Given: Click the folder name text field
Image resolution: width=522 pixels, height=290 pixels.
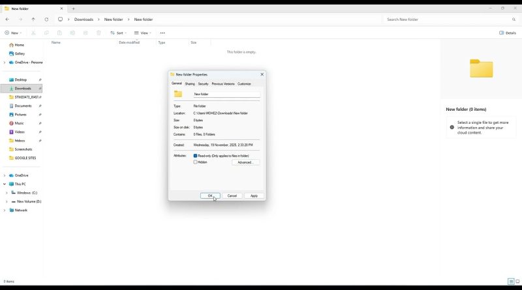Looking at the screenshot, I should click(226, 94).
